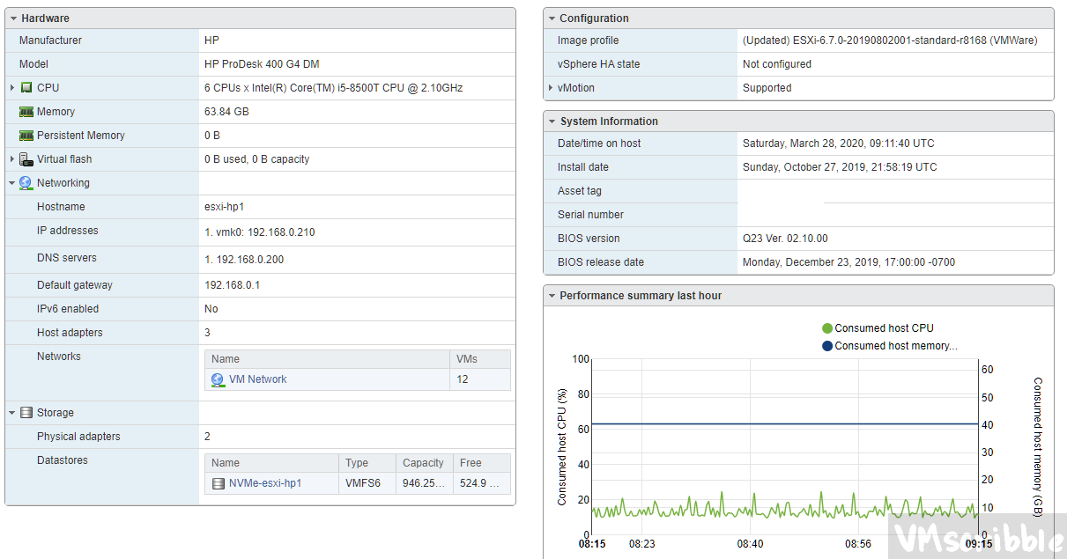Click the CPU chip icon
Viewport: 1067px width, 559px height.
26,88
